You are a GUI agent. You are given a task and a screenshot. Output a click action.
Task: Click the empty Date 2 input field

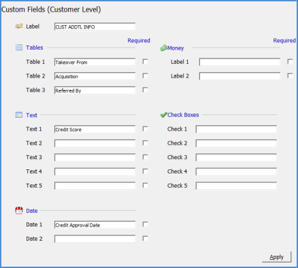pos(95,239)
